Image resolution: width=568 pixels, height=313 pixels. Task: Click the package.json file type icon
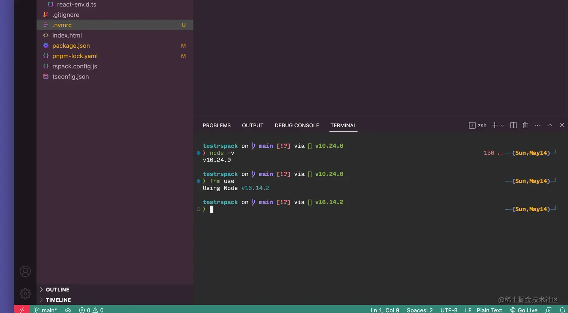click(x=46, y=45)
